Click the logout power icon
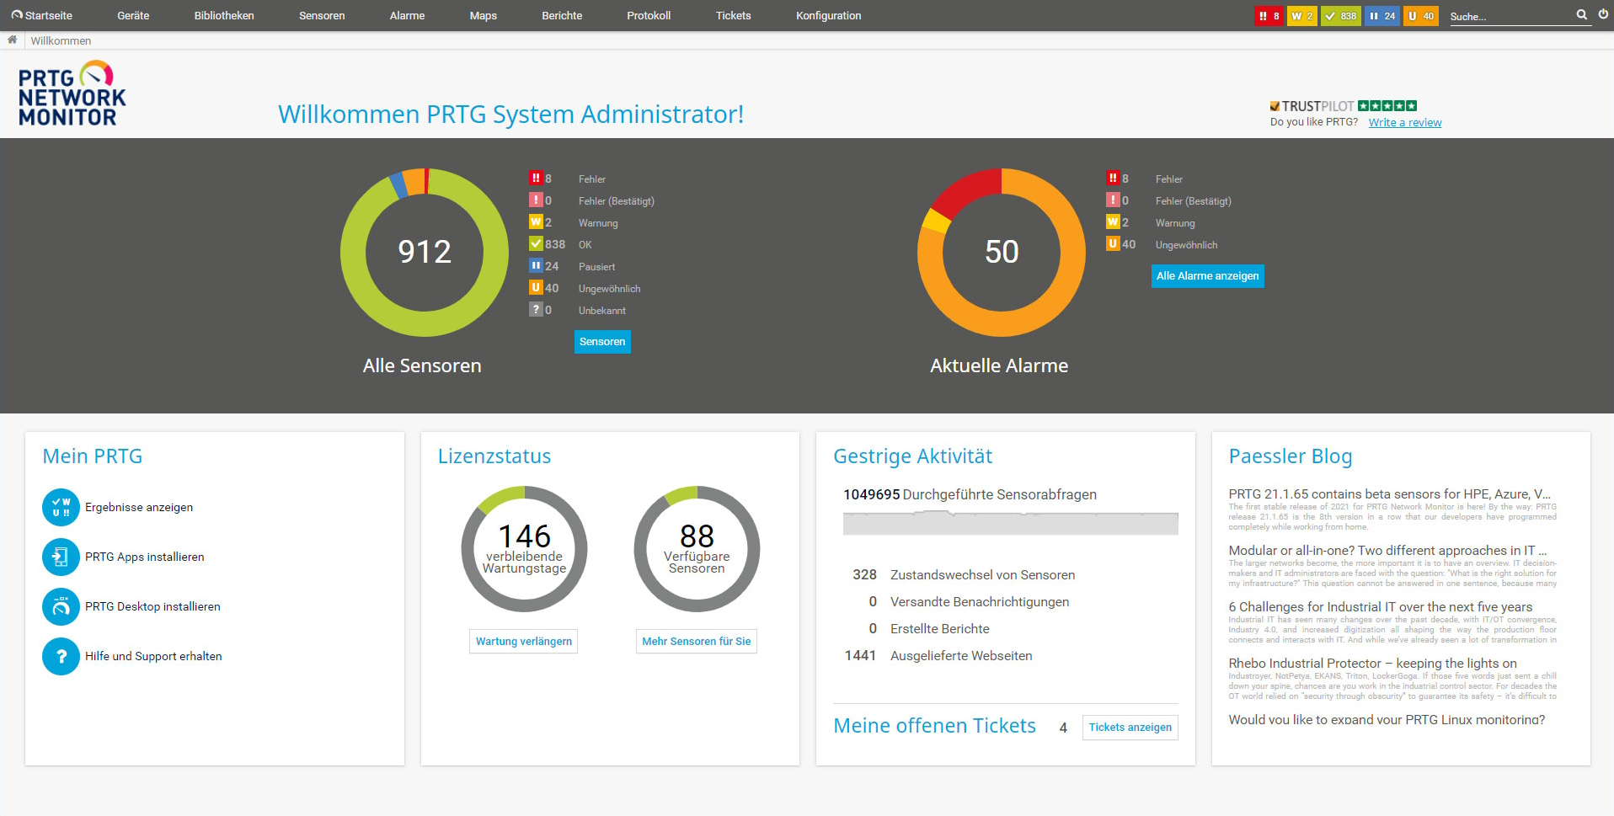Viewport: 1614px width, 816px height. 1603,14
